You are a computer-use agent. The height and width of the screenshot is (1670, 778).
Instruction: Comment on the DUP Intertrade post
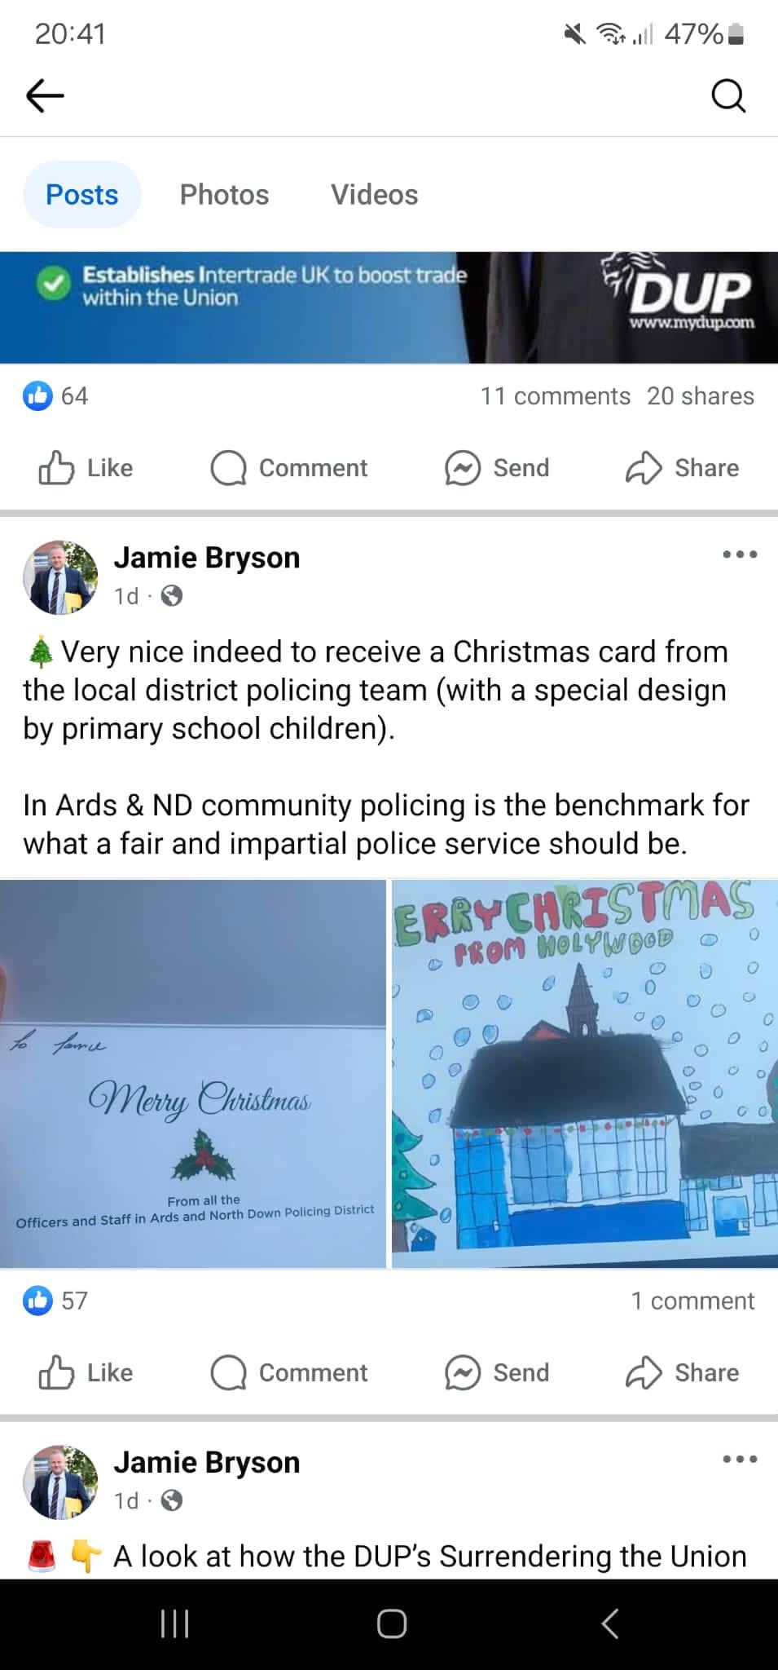tap(289, 468)
